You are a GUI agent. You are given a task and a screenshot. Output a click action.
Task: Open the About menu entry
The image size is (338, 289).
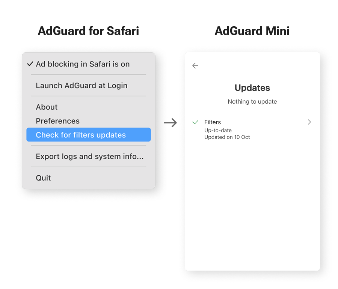pos(47,107)
